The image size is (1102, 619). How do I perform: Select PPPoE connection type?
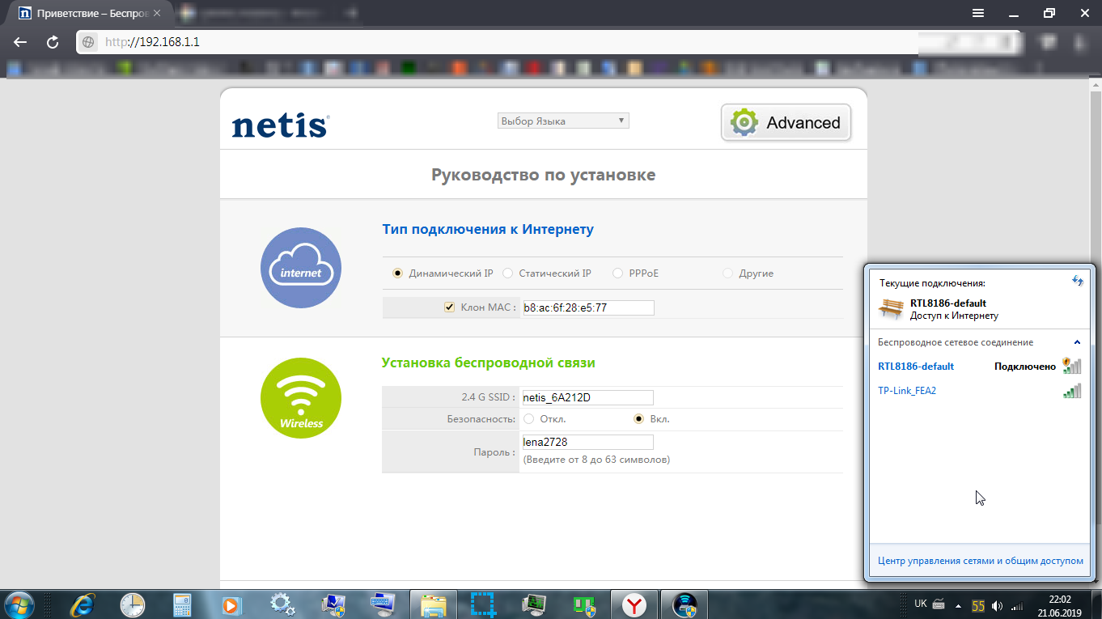[618, 273]
